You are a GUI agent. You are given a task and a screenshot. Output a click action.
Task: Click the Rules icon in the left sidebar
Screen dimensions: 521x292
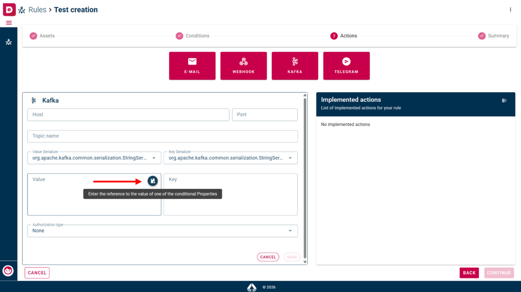coord(9,42)
